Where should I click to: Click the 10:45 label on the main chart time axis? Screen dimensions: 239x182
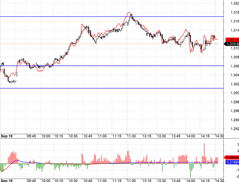point(88,136)
